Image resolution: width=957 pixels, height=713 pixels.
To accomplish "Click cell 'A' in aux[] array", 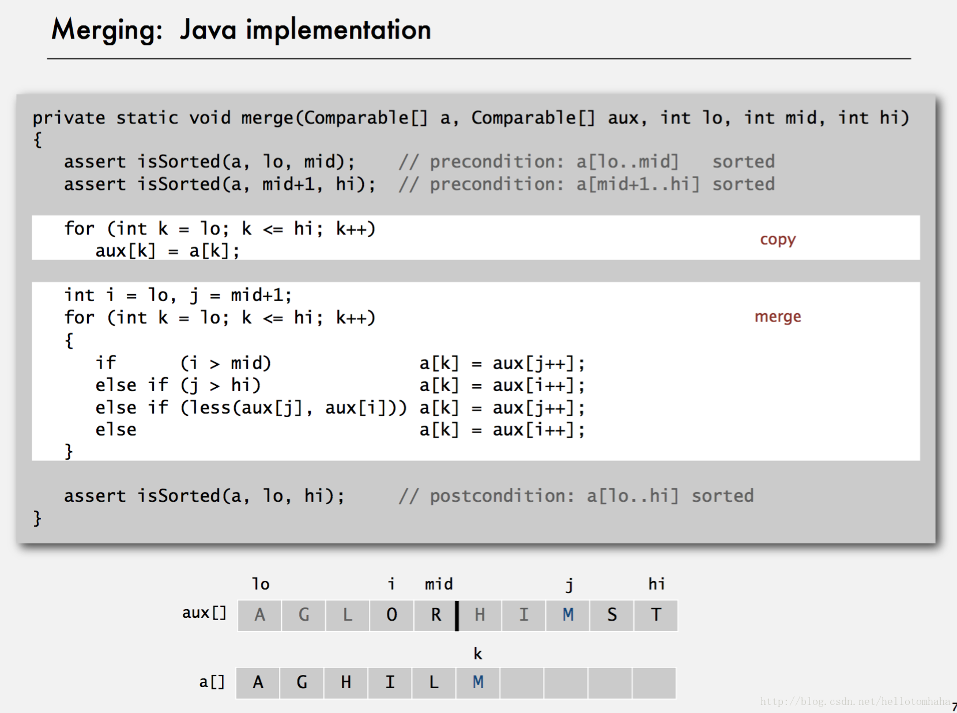I will point(259,615).
